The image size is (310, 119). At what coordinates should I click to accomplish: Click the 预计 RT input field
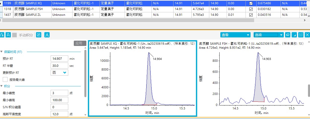59,59
